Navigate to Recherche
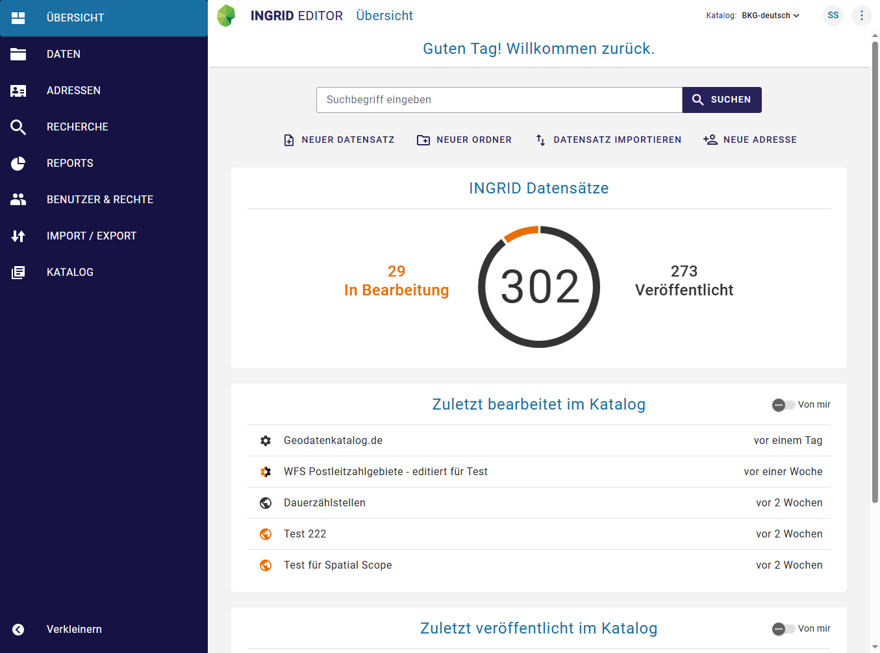Viewport: 880px width, 653px height. click(104, 127)
